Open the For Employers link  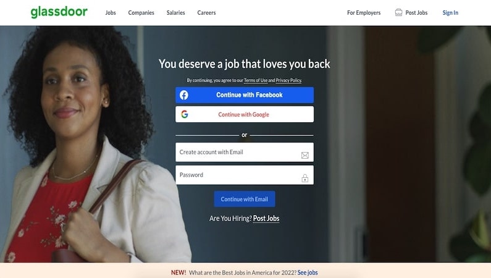pos(364,13)
